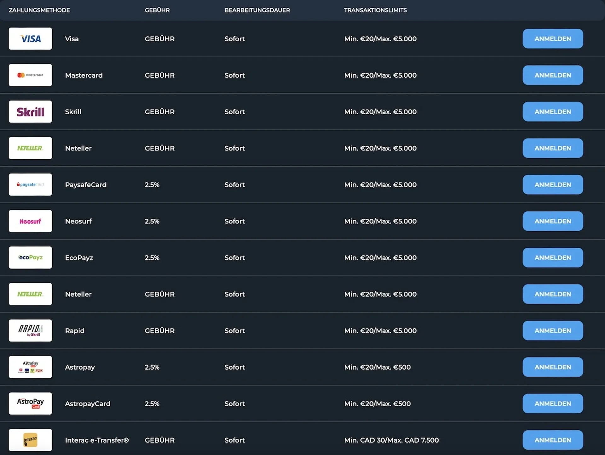This screenshot has width=605, height=455.
Task: Click the 'Interac e-Transfer®' name text
Action: [97, 440]
